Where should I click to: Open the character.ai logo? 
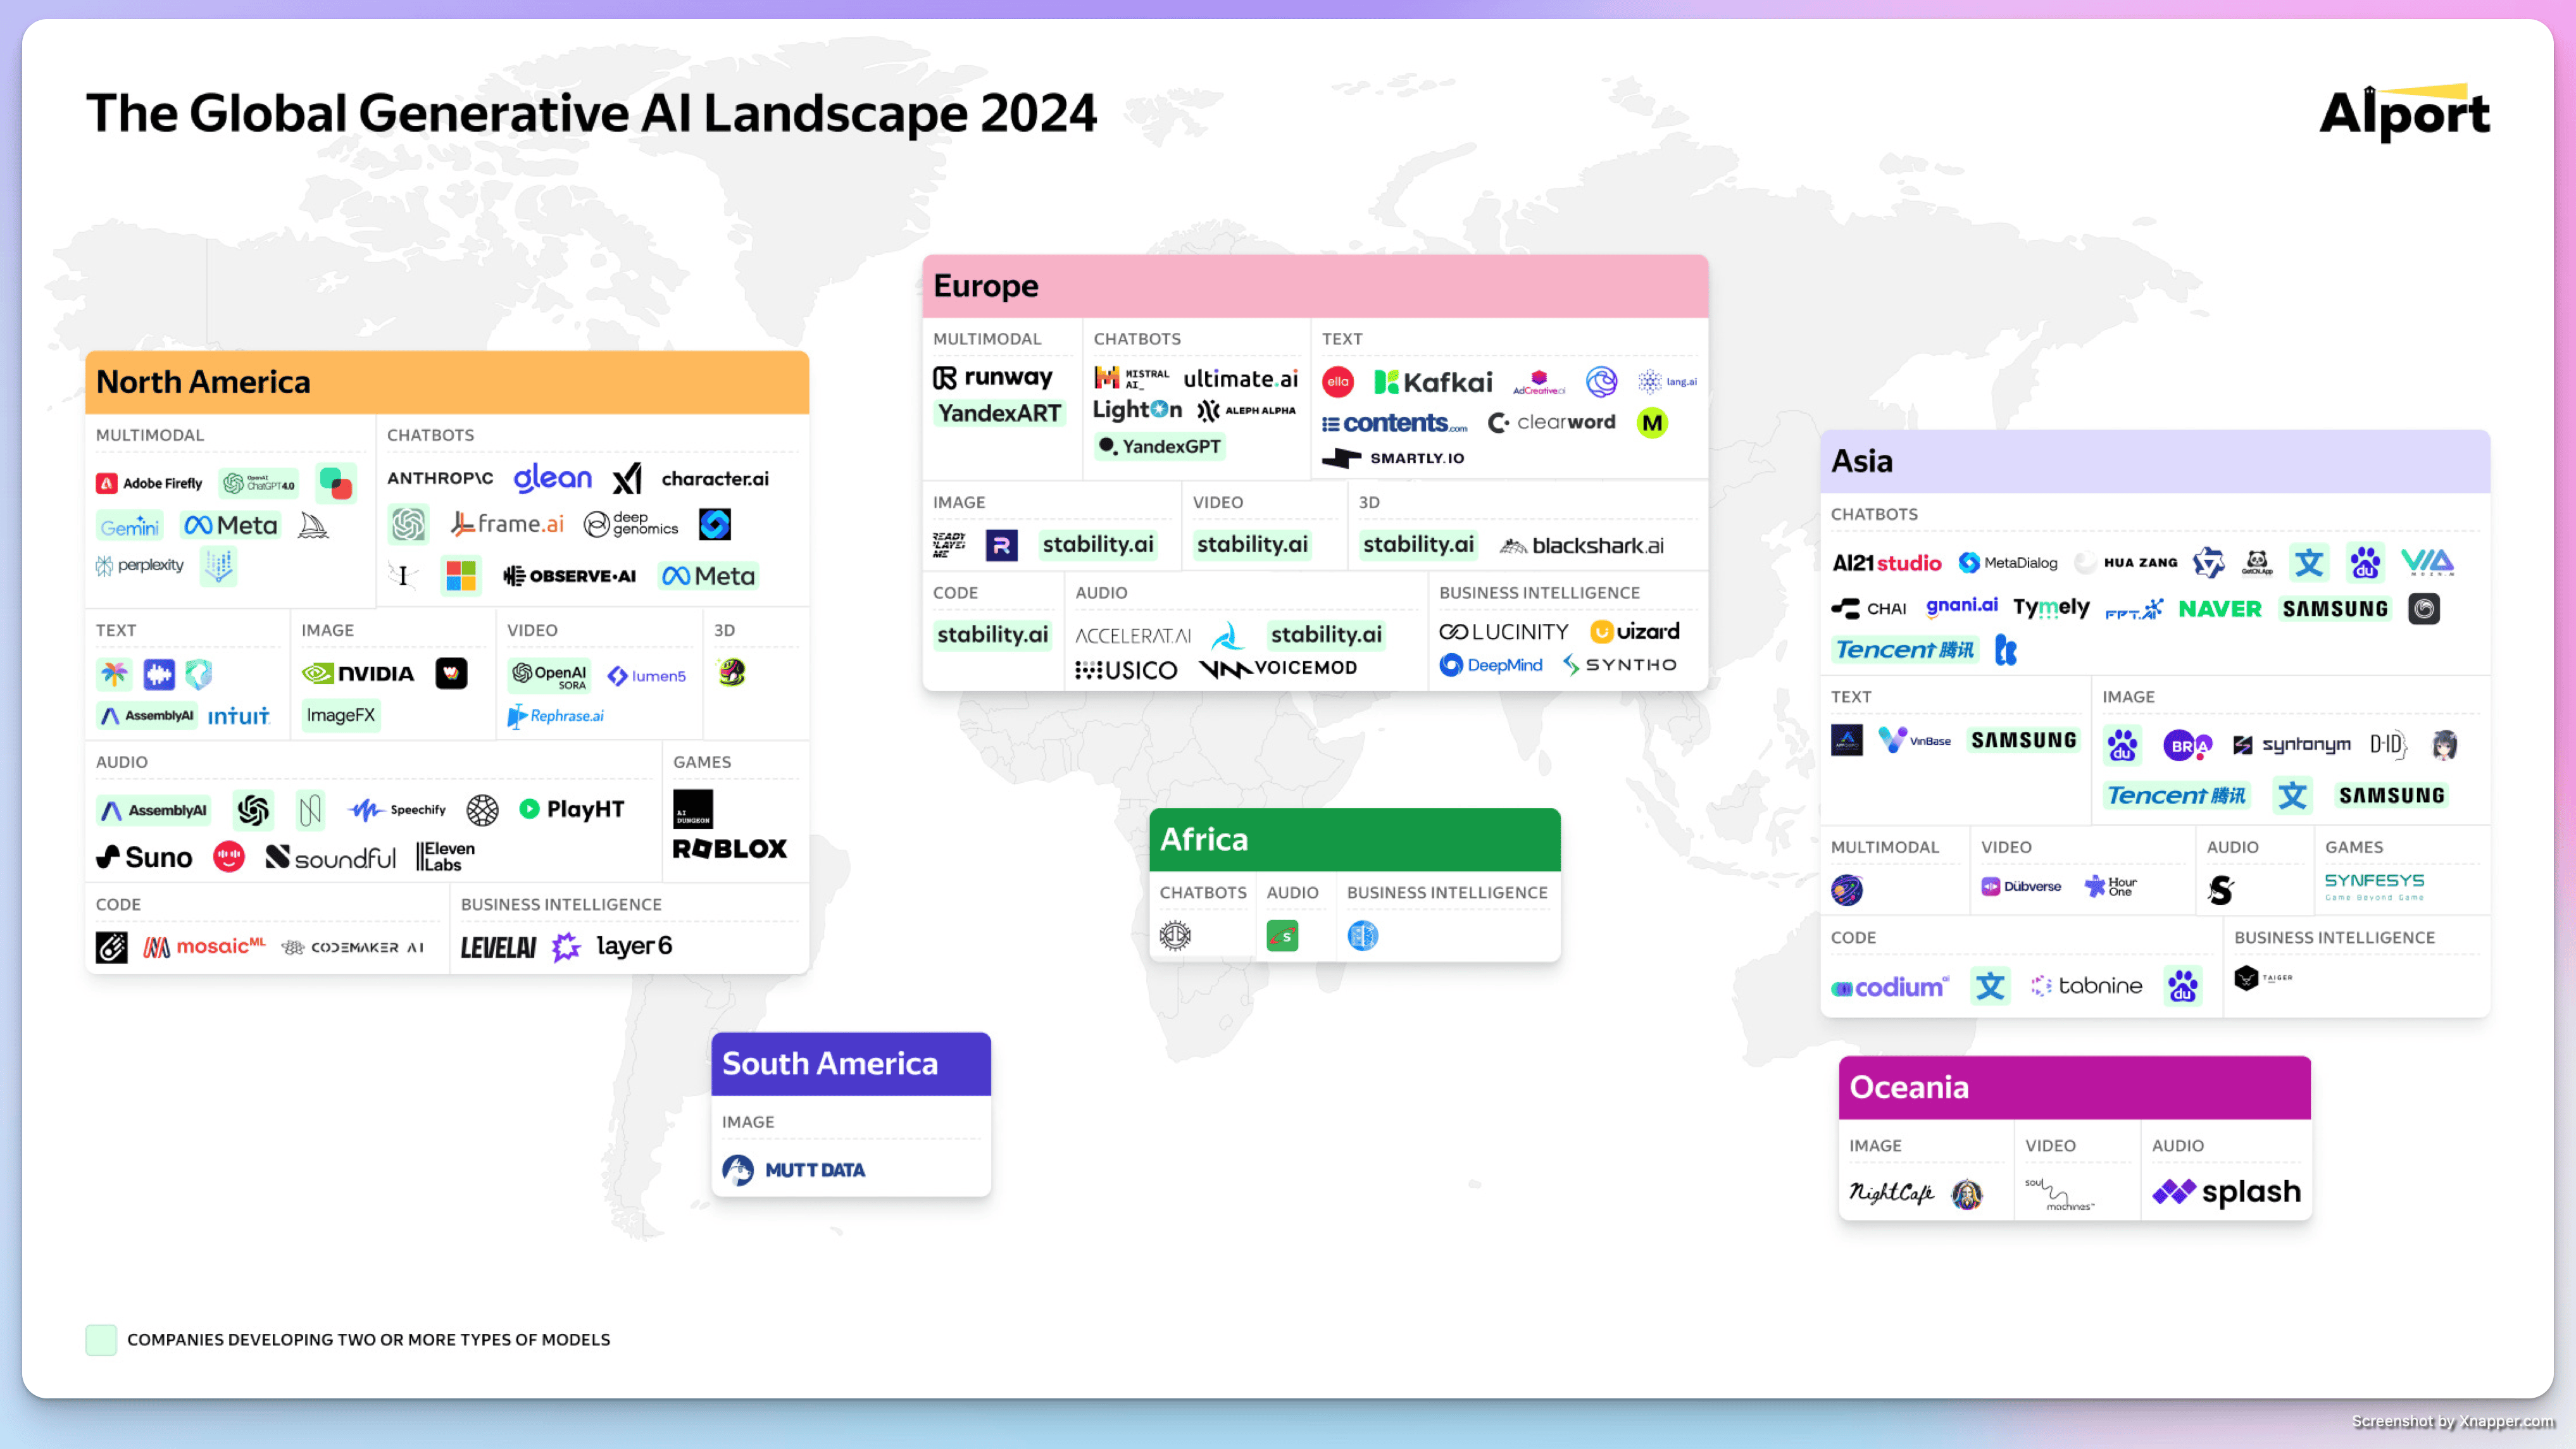pos(715,478)
